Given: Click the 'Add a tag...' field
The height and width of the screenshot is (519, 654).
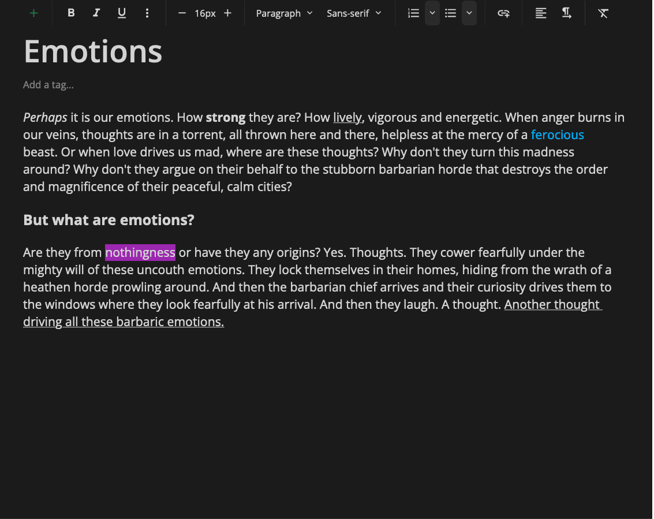Looking at the screenshot, I should (x=48, y=85).
